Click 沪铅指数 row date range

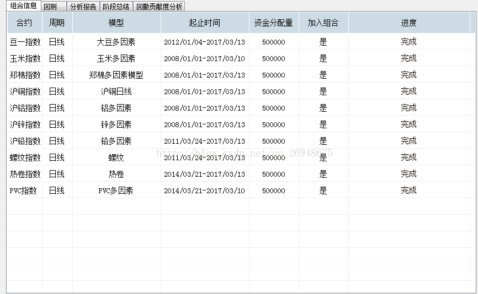pos(205,141)
